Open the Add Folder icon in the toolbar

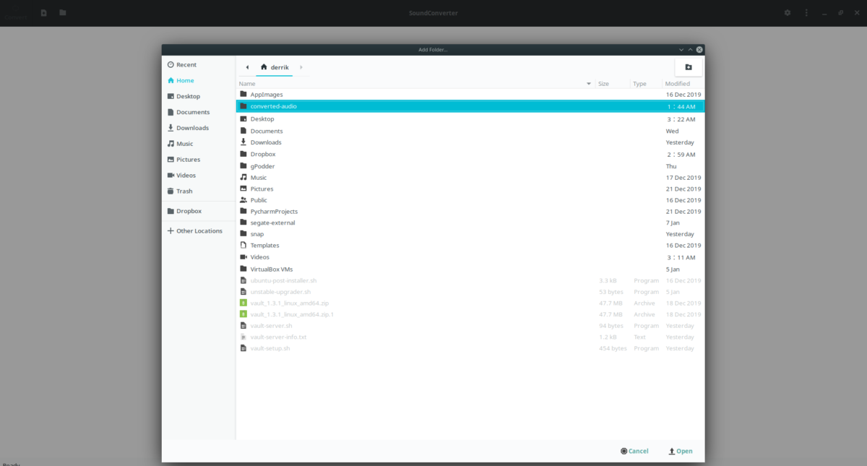coord(62,12)
